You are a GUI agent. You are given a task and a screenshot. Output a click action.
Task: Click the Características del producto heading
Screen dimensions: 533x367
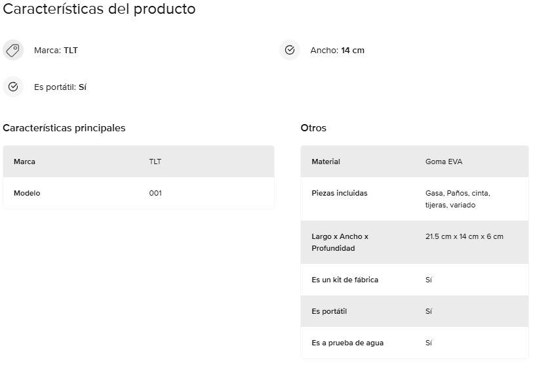(x=99, y=9)
